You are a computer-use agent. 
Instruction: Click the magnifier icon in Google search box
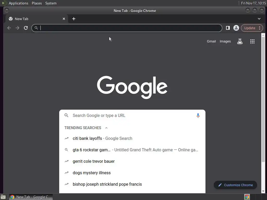(66, 115)
